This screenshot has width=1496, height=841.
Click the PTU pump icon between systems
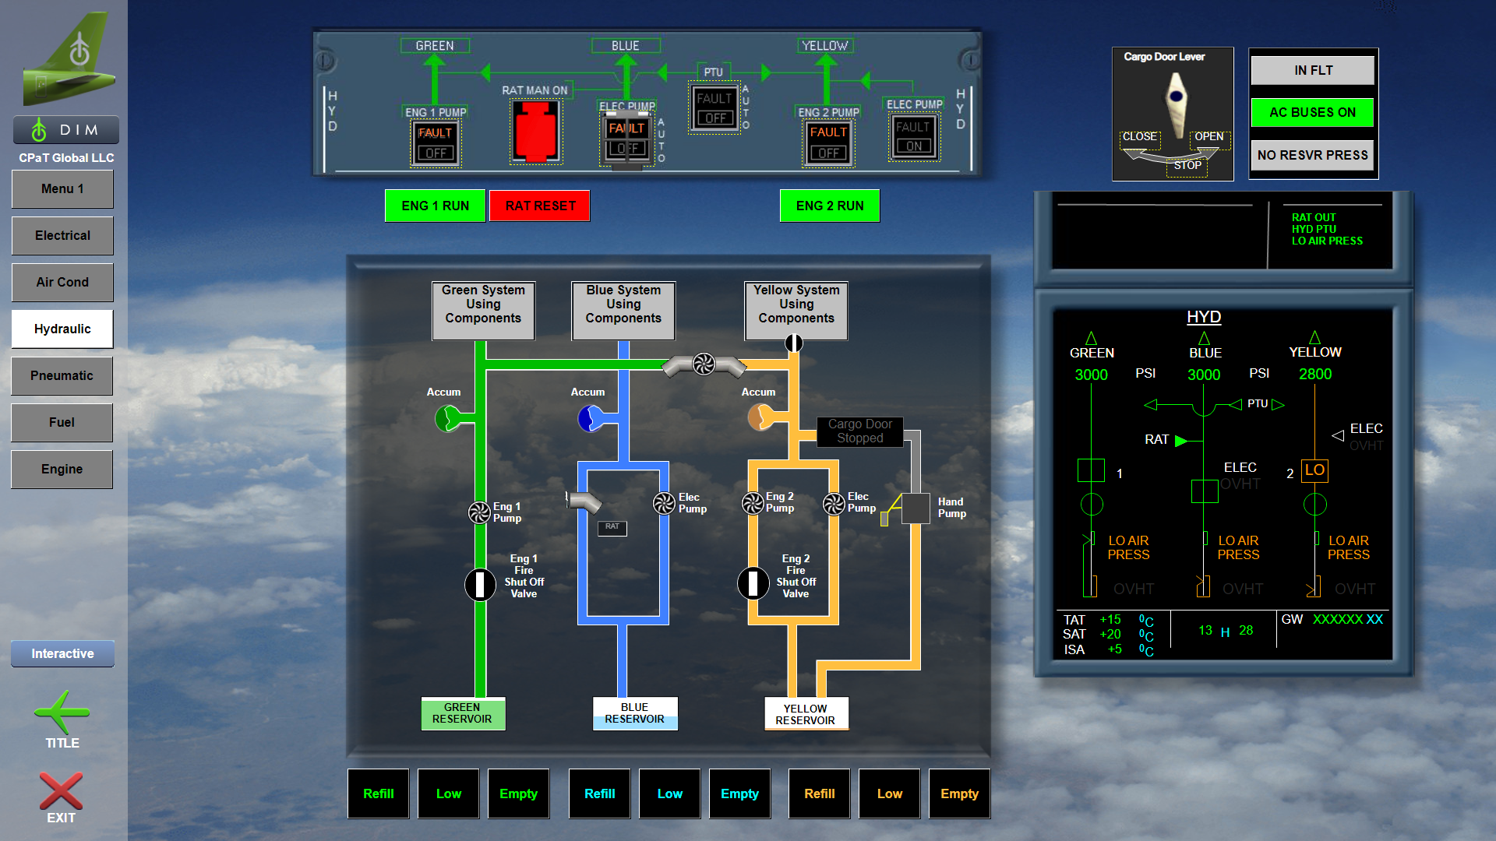[704, 363]
